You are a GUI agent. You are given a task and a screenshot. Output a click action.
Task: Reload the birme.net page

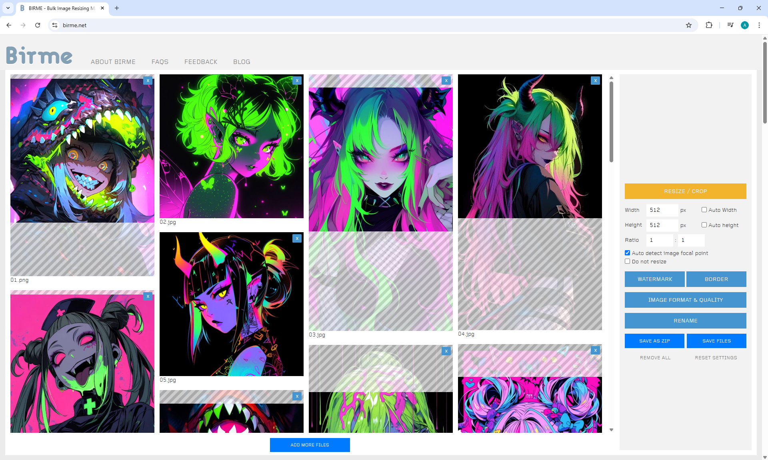(38, 25)
